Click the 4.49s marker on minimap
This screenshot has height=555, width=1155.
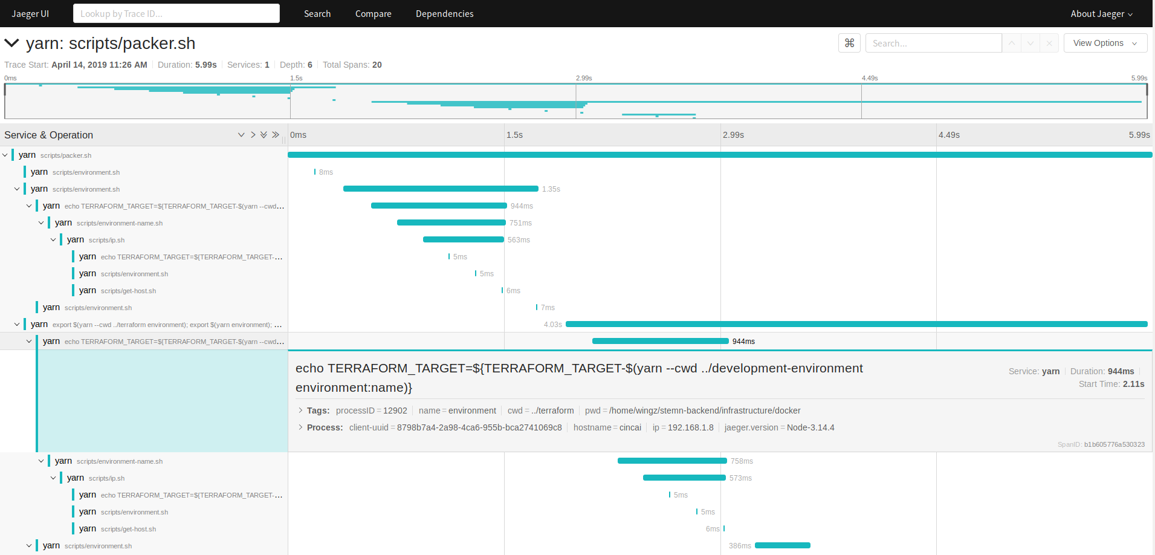[x=870, y=78]
